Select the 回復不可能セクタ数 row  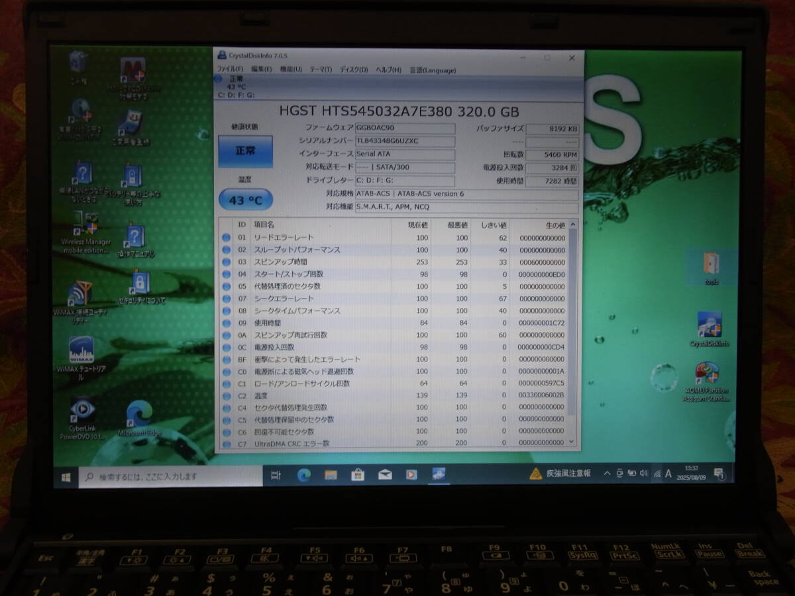(394, 432)
